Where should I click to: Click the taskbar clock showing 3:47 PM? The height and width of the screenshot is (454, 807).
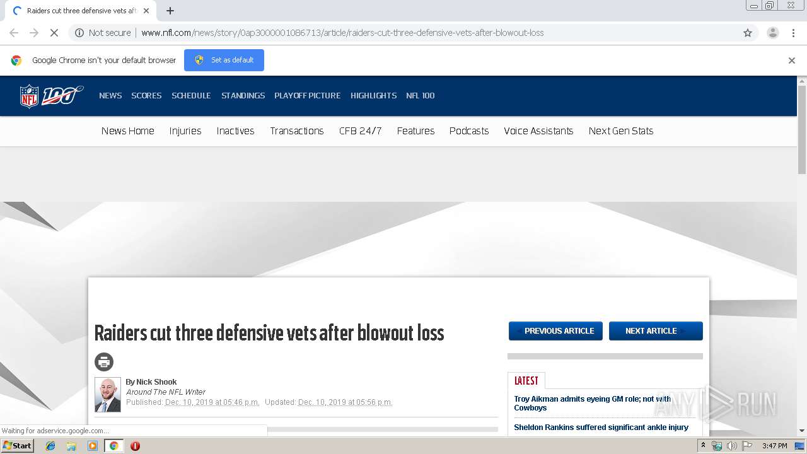(774, 446)
